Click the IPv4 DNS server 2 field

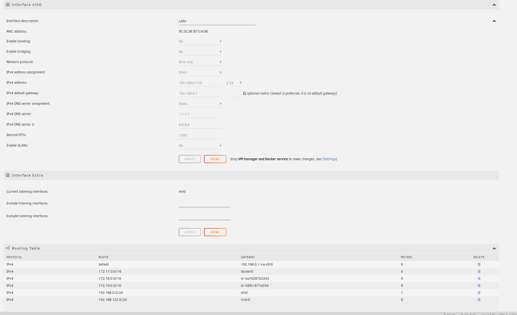(x=200, y=125)
